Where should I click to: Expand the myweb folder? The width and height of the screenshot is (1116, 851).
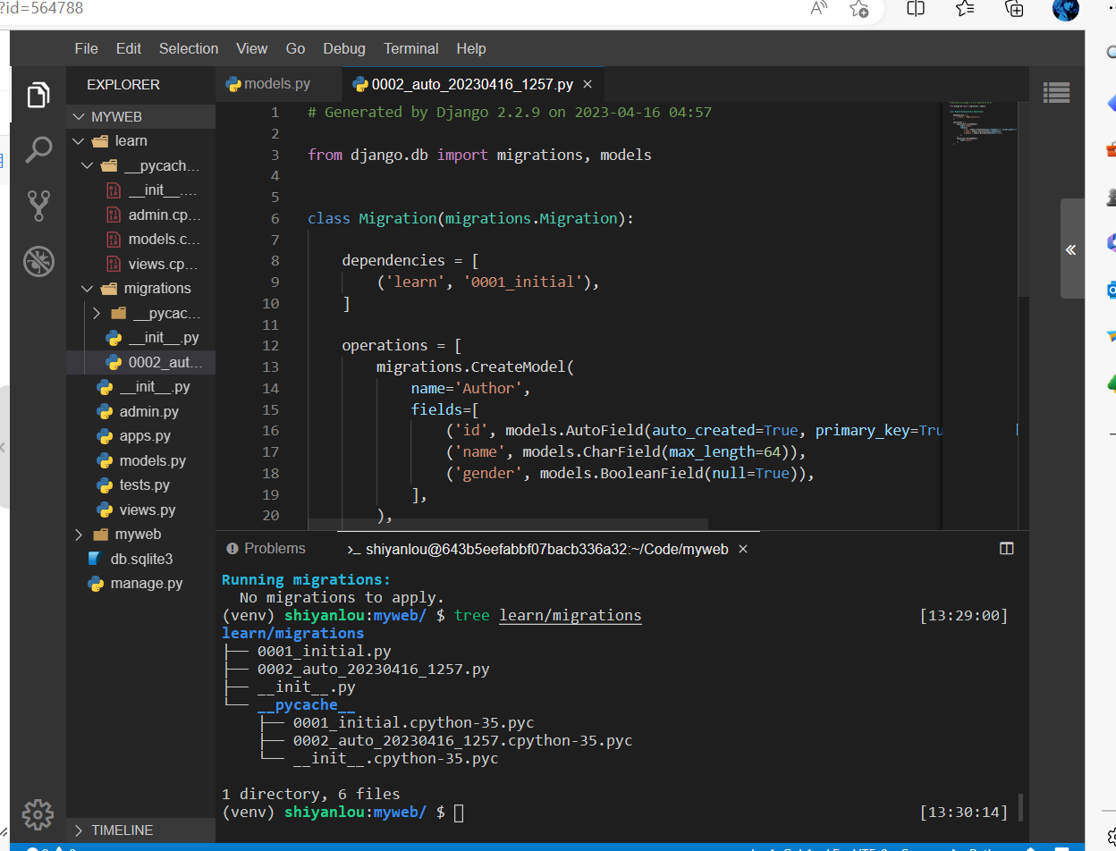(138, 534)
